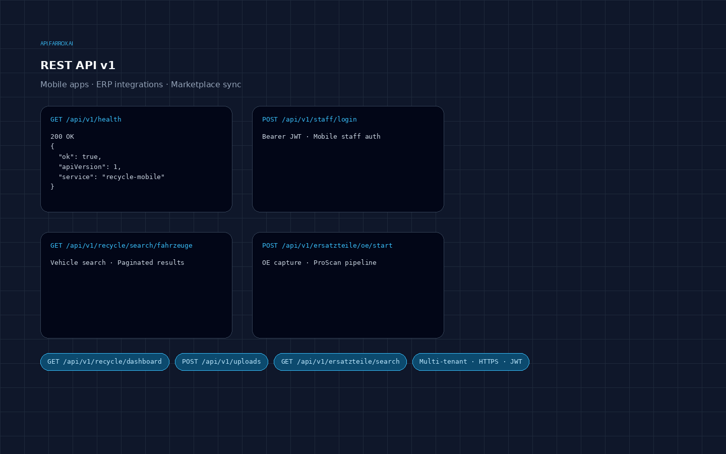Image resolution: width=726 pixels, height=454 pixels.
Task: Click the Mobile apps · ERP integrations subtitle
Action: [141, 85]
